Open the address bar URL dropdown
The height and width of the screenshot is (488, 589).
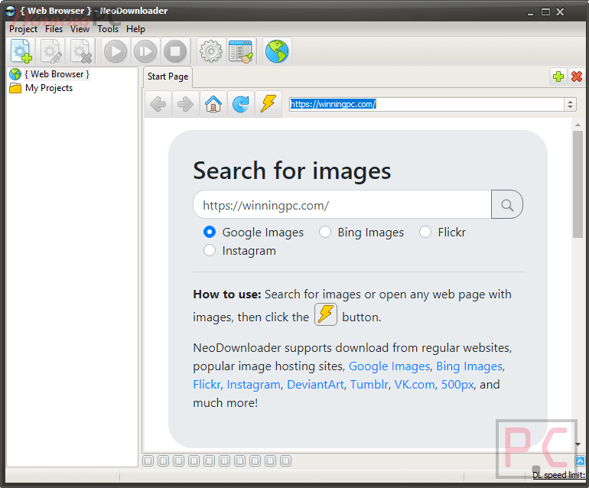570,104
